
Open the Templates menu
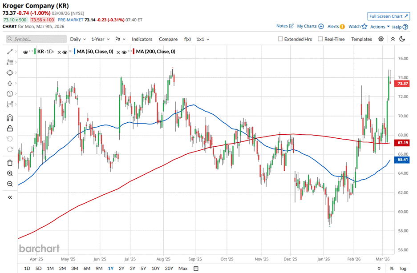pyautogui.click(x=361, y=39)
